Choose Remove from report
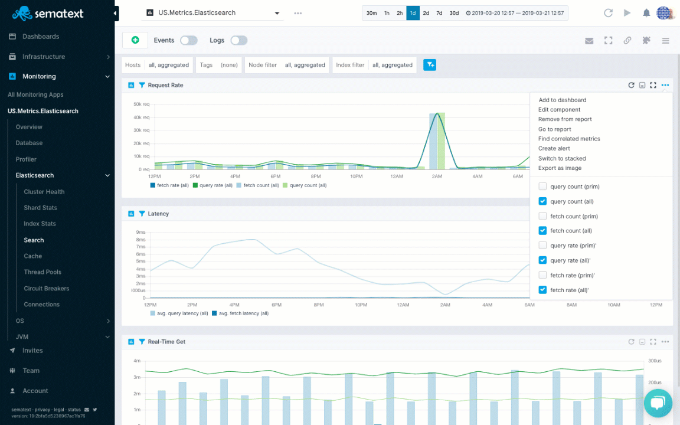 (565, 119)
